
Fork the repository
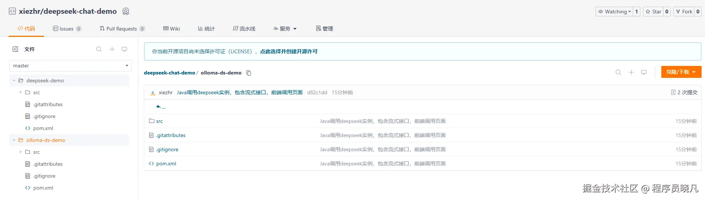[684, 12]
